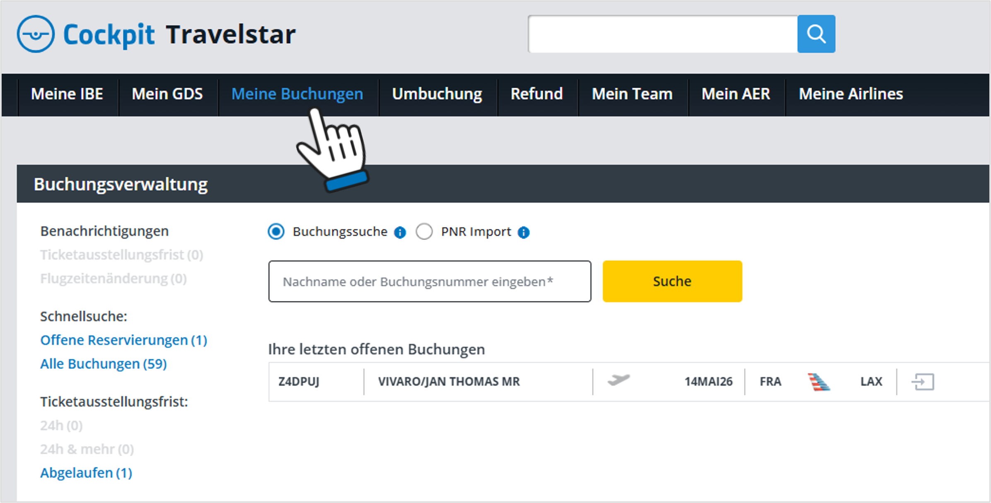The image size is (991, 503).
Task: Click the gray airplane icon in booking row
Action: click(619, 380)
